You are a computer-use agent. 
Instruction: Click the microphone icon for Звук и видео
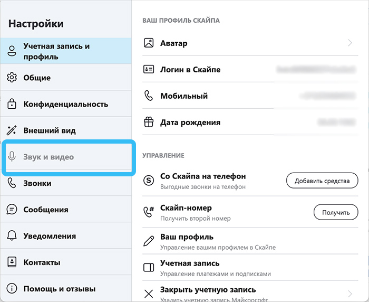(x=12, y=156)
